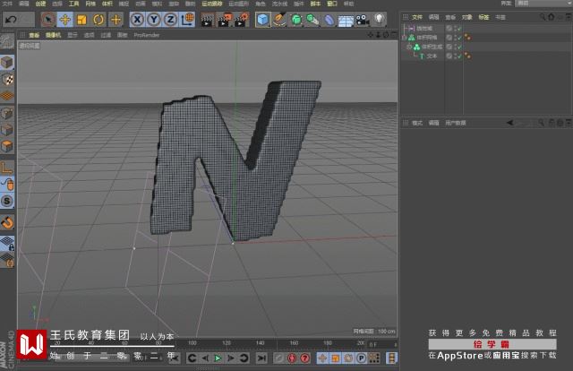Image resolution: width=573 pixels, height=371 pixels.
Task: Collapse the Volume Mesher tree node
Action: coord(404,38)
